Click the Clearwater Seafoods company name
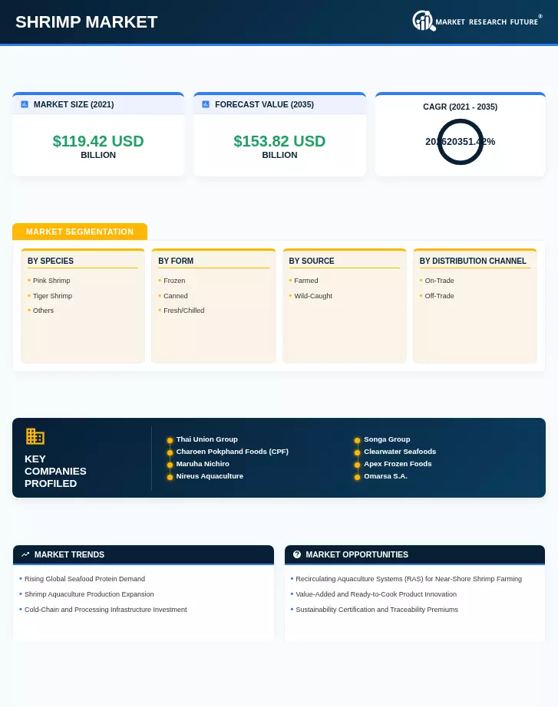Viewport: 558px width, 707px height. click(x=400, y=452)
